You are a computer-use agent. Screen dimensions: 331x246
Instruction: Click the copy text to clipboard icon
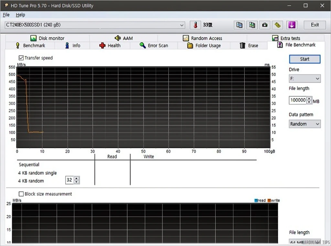point(239,25)
